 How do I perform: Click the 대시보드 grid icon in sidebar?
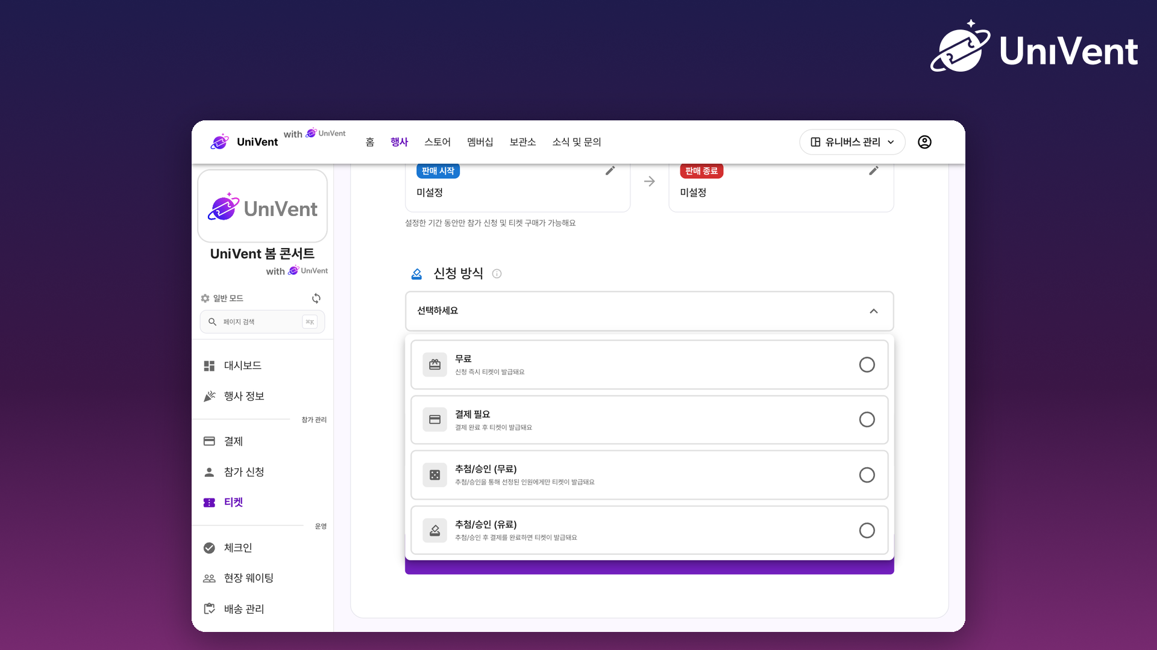click(x=209, y=366)
